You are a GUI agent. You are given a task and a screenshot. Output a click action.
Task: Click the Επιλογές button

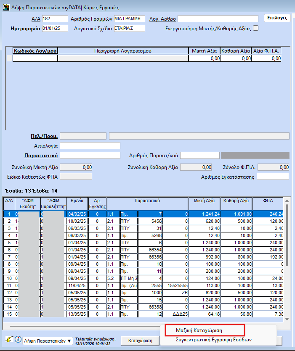[x=277, y=18]
